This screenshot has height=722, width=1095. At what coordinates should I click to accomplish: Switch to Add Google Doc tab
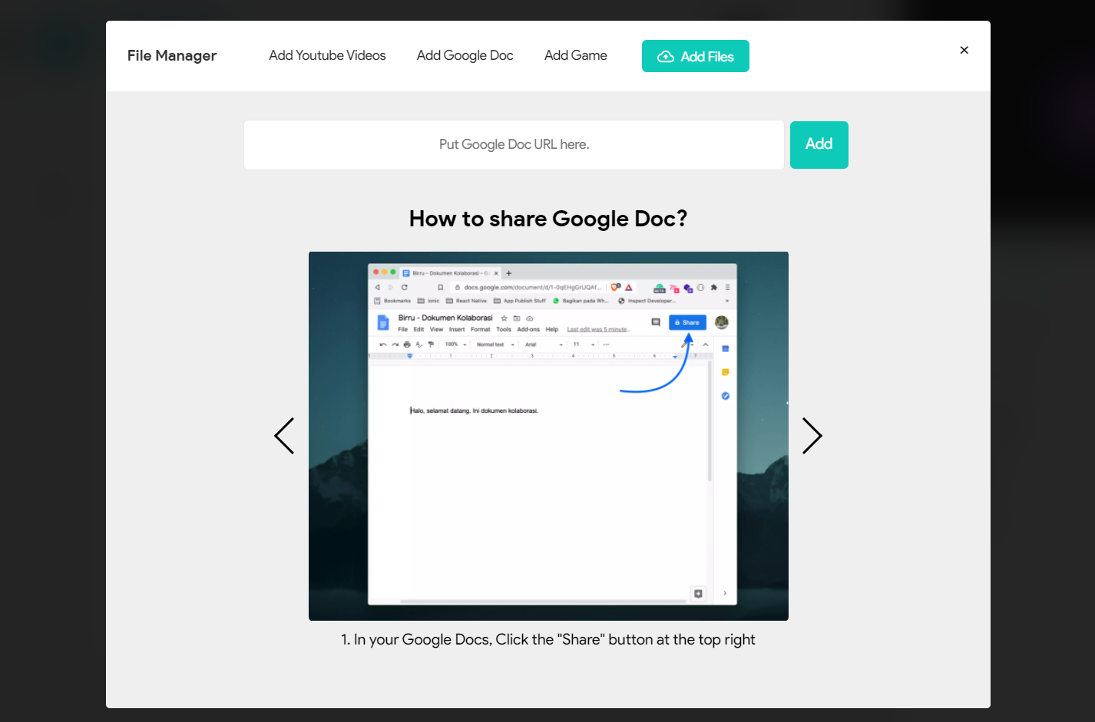465,55
